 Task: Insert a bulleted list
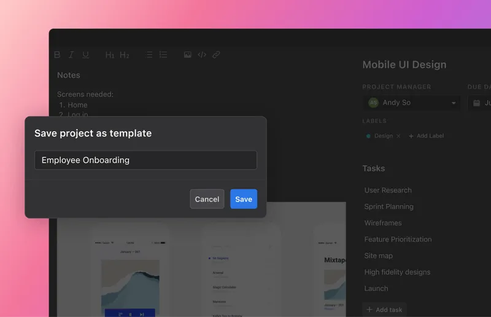149,55
